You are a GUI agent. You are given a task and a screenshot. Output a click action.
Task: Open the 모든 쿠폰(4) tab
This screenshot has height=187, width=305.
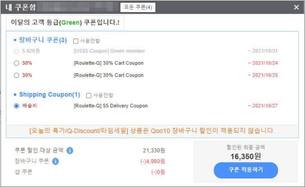coord(138,8)
